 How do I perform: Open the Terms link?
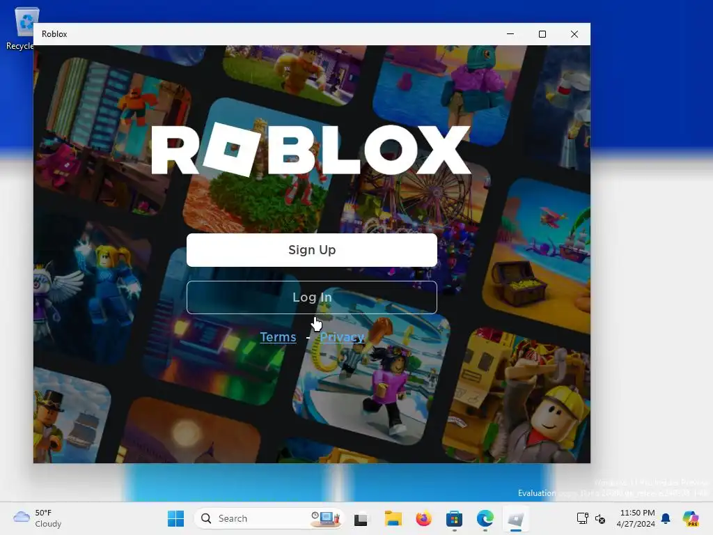click(278, 337)
